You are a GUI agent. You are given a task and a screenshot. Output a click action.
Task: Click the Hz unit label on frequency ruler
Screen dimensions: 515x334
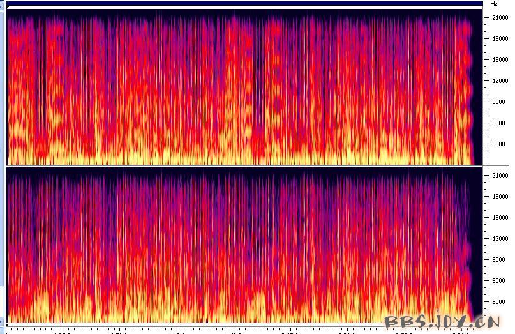click(494, 4)
